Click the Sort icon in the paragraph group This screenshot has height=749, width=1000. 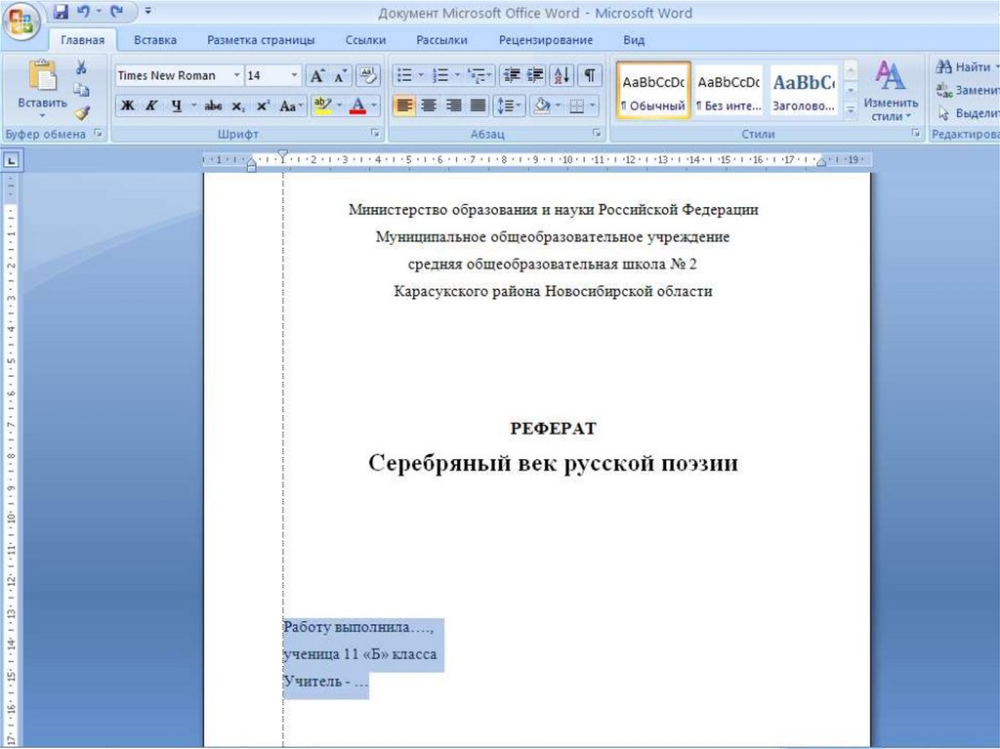tap(562, 75)
